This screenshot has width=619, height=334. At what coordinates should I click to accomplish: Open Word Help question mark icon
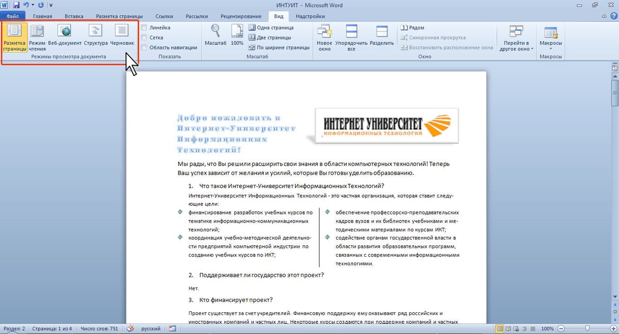(614, 16)
